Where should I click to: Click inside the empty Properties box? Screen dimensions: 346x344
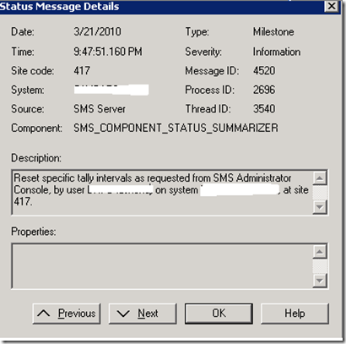point(162,266)
